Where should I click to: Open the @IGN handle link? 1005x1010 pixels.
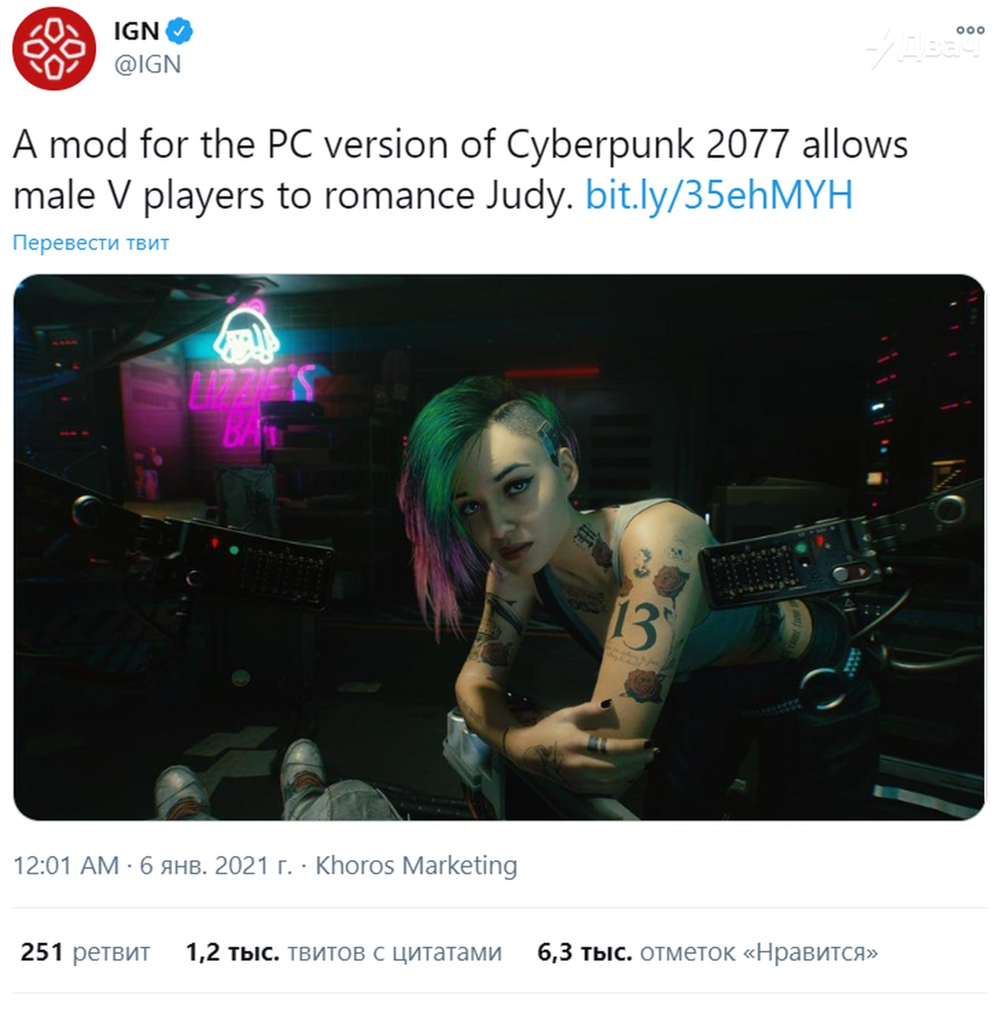(148, 64)
